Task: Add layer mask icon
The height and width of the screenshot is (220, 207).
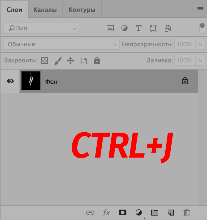Action: [x=123, y=213]
